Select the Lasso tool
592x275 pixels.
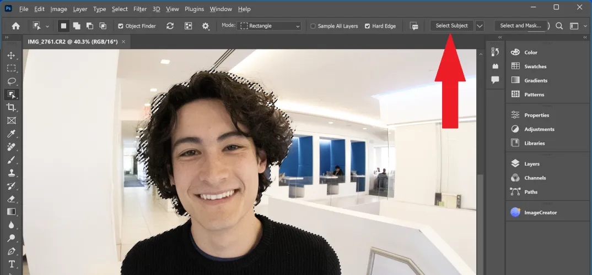click(11, 81)
